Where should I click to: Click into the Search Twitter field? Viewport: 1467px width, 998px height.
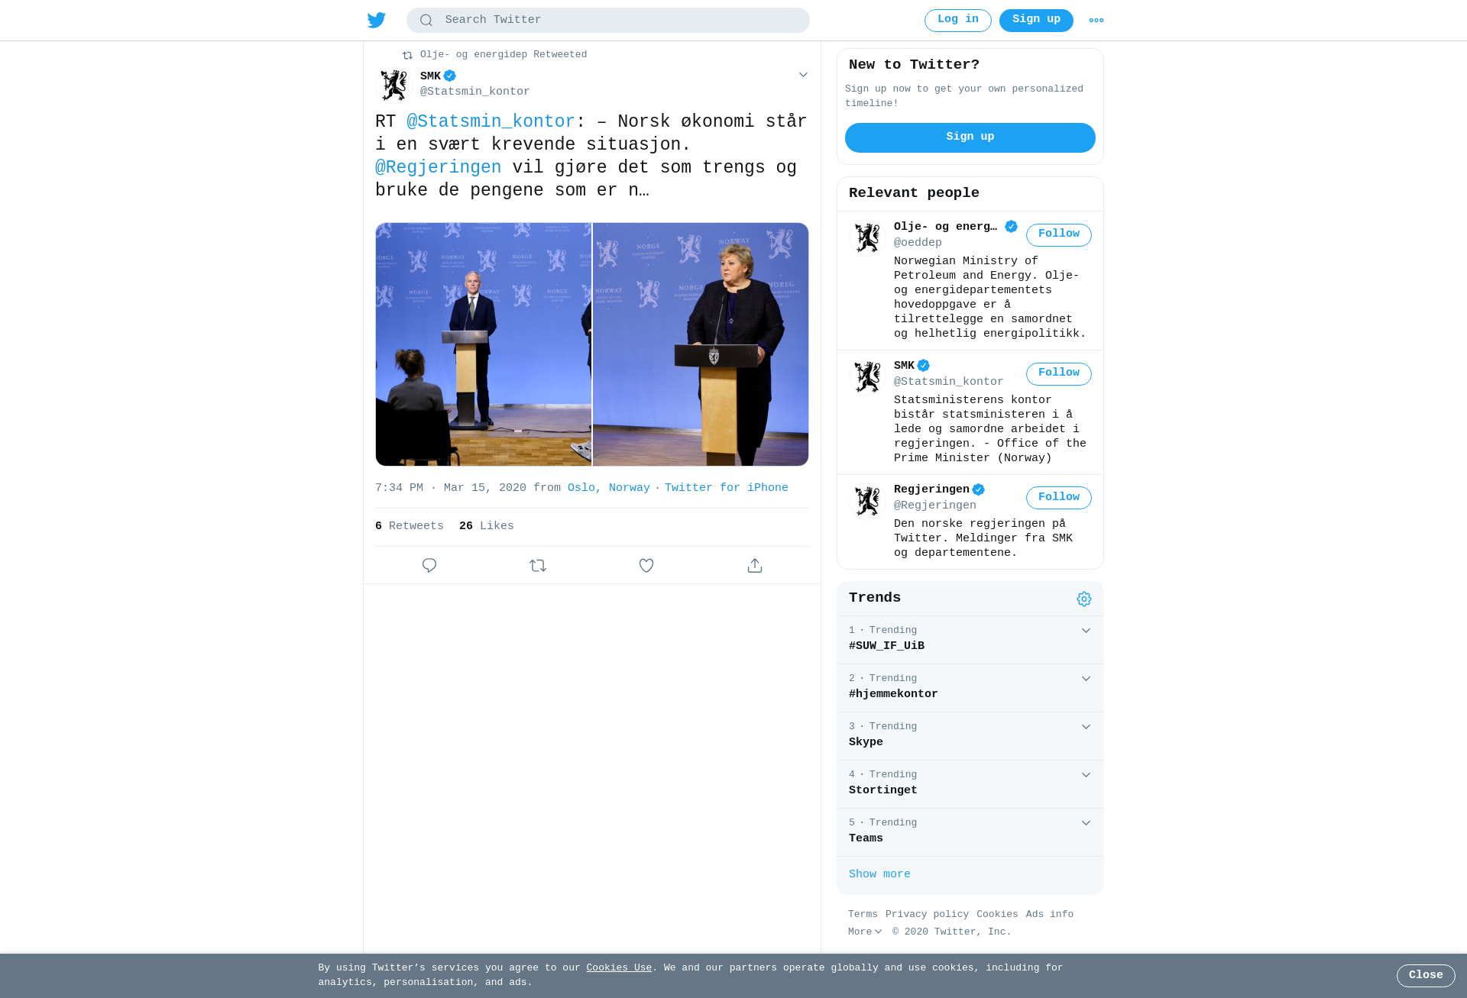point(608,21)
